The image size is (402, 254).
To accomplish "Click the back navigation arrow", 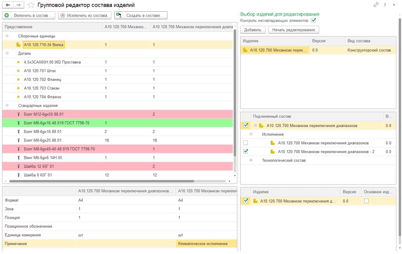I will click(8, 5).
